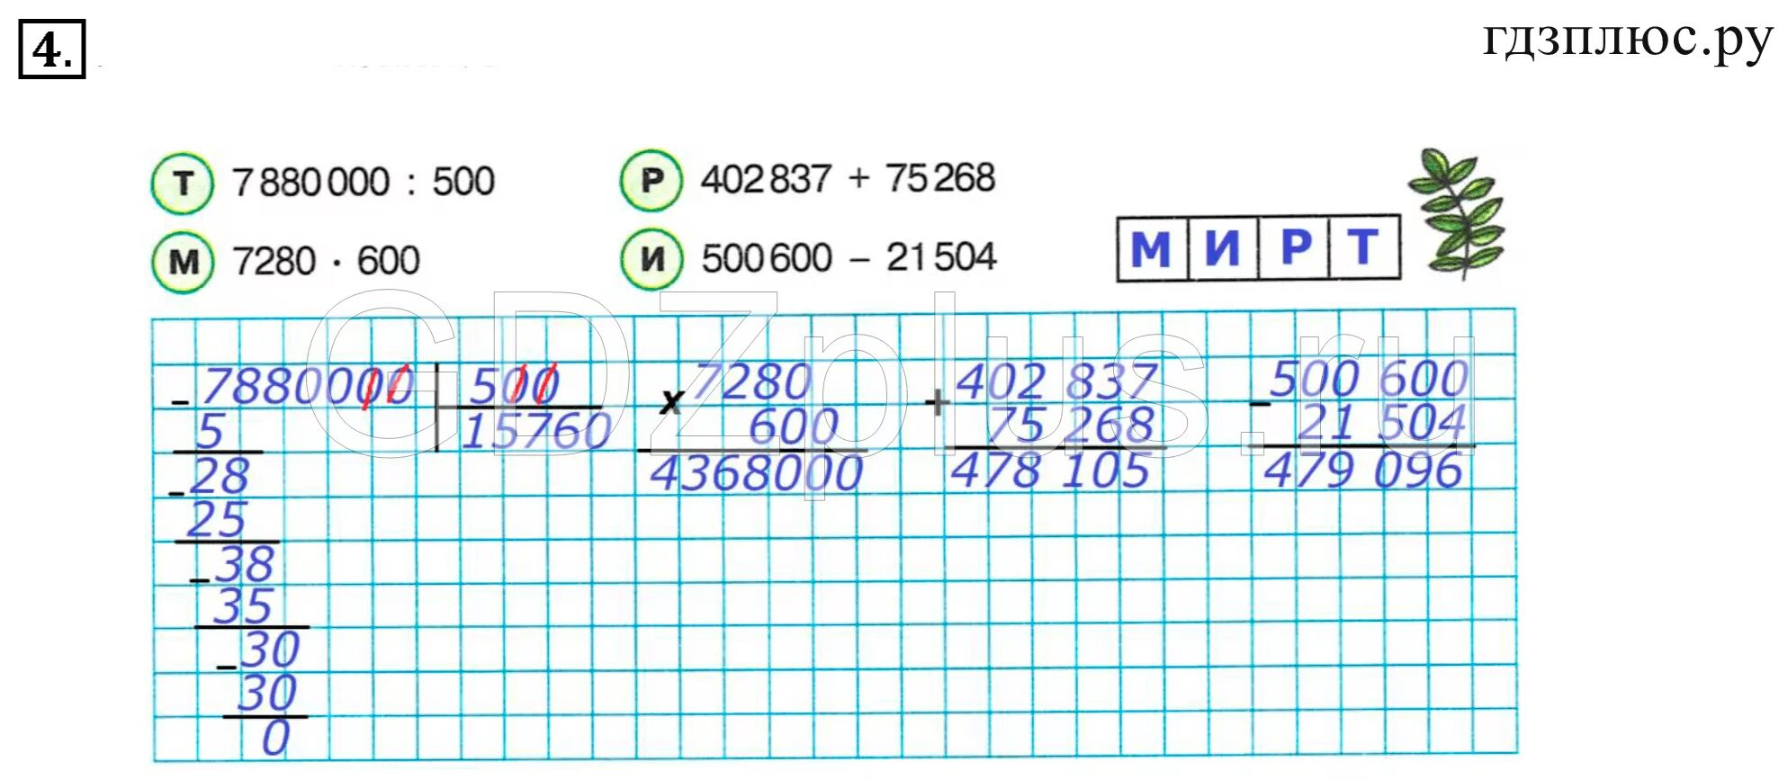Click letter Т in the answer box
The width and height of the screenshot is (1788, 780).
pos(1363,247)
